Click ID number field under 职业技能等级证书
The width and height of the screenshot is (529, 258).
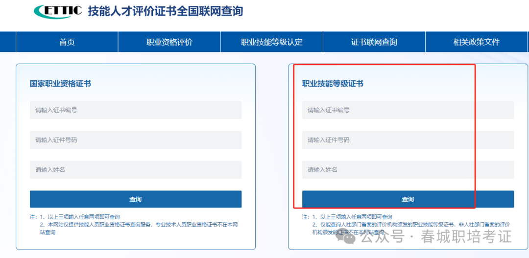408,140
